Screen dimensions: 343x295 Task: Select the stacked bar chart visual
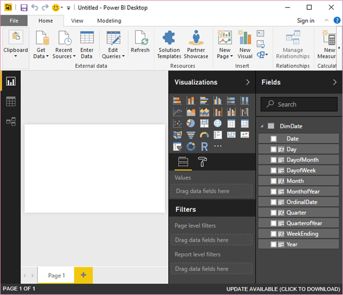(177, 100)
